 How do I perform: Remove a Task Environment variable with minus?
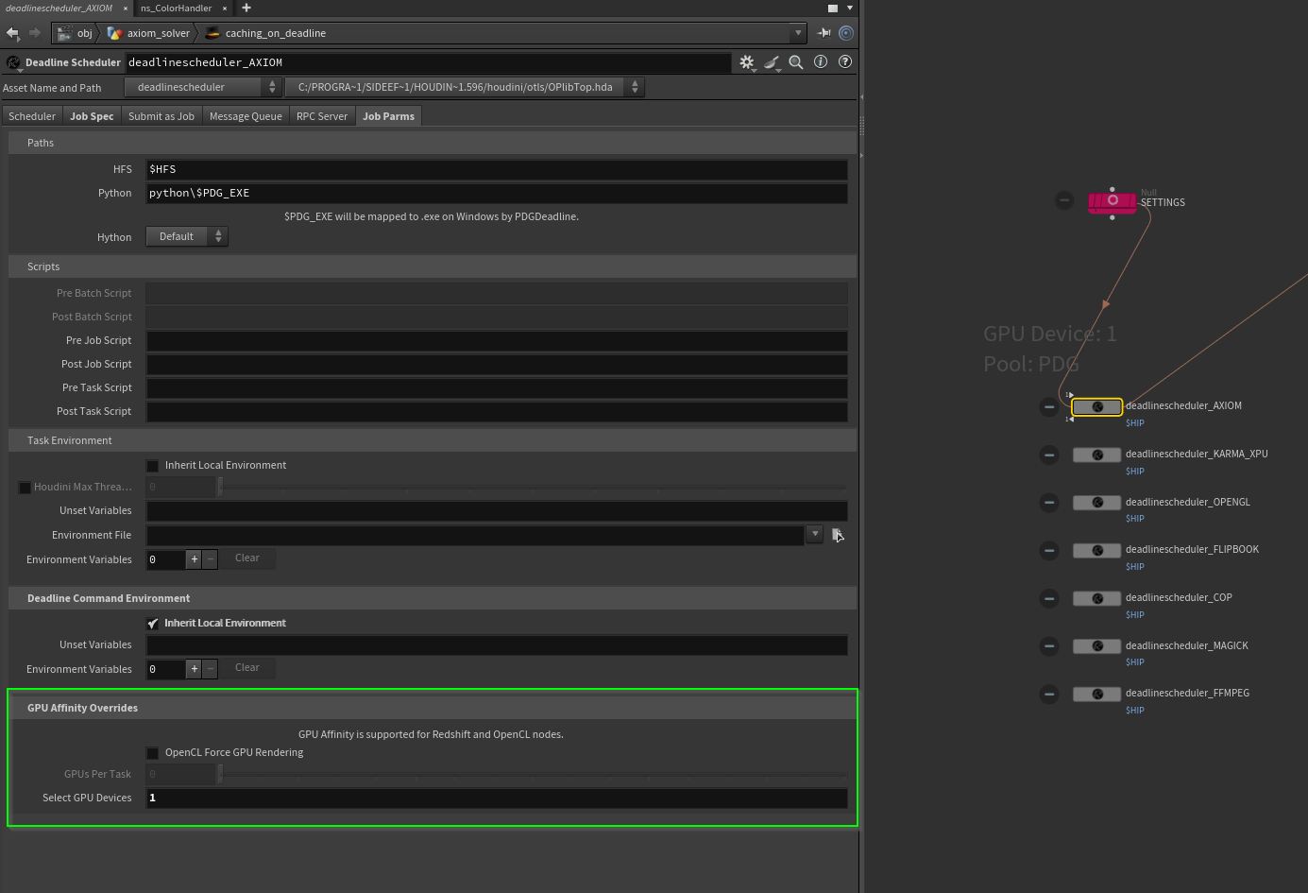click(211, 559)
